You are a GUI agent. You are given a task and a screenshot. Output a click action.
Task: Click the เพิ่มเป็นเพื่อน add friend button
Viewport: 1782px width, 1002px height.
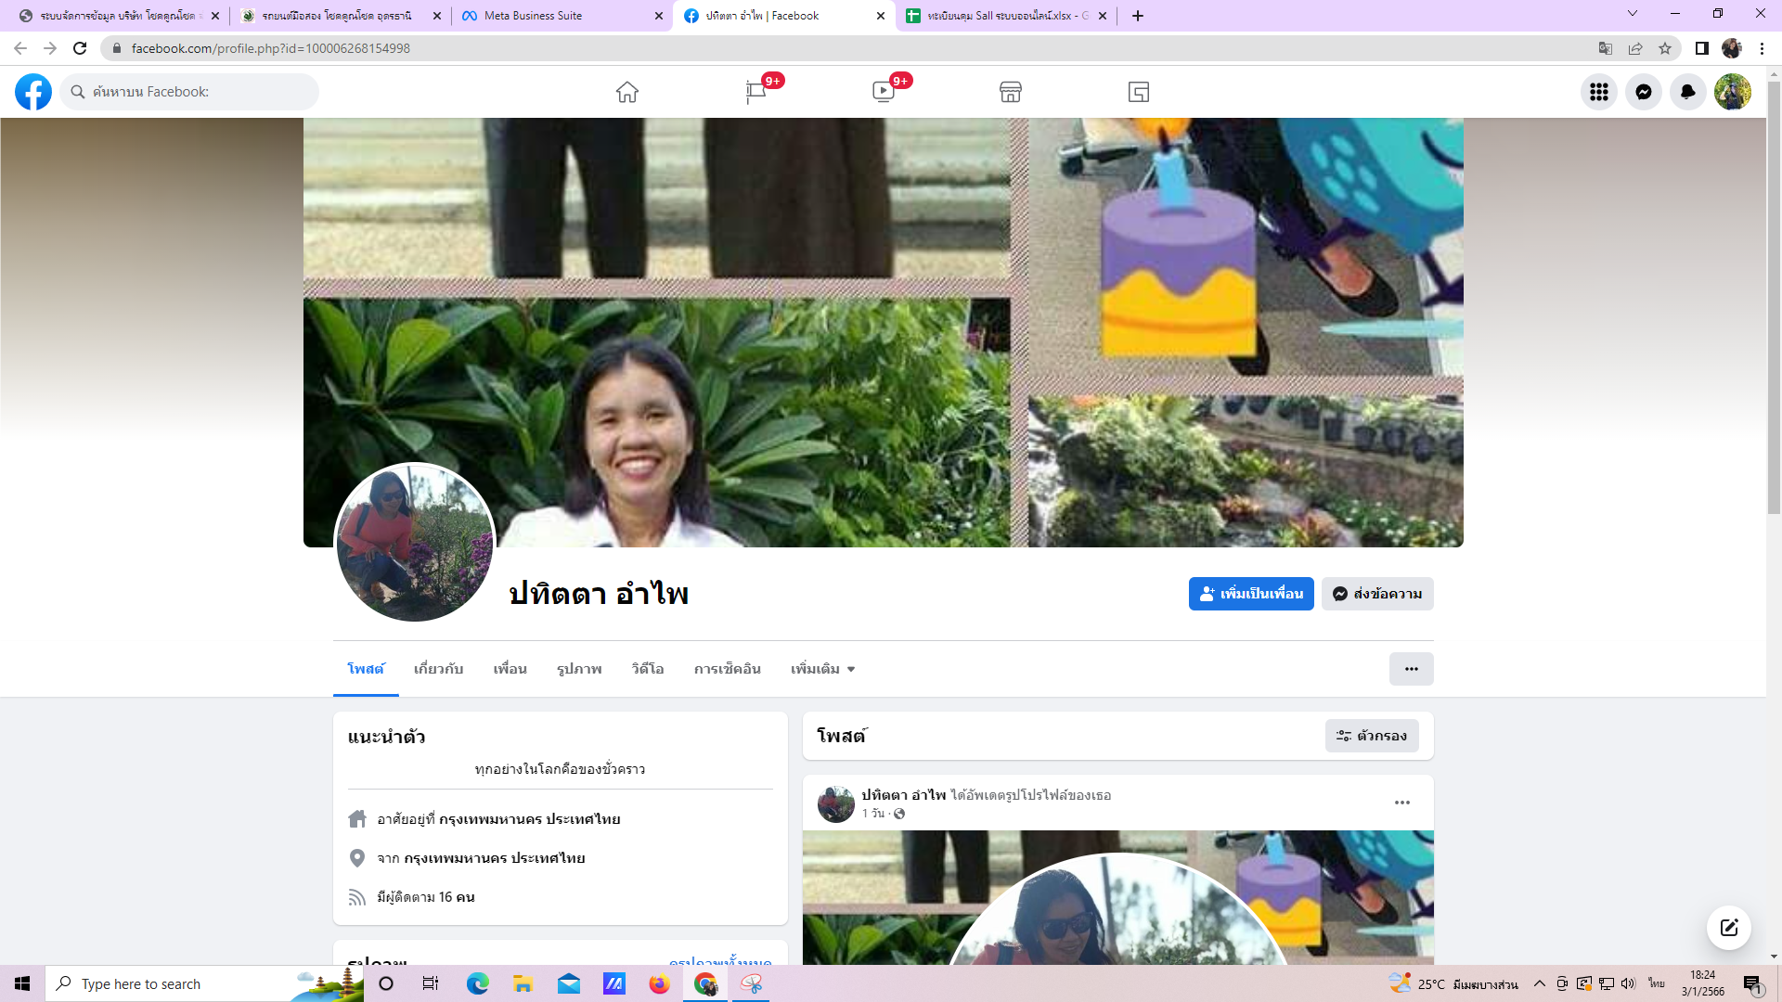pos(1251,594)
